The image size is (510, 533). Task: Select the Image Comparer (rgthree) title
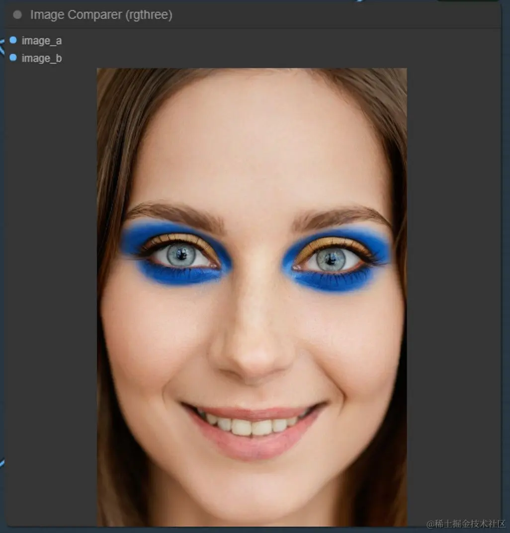pos(101,14)
